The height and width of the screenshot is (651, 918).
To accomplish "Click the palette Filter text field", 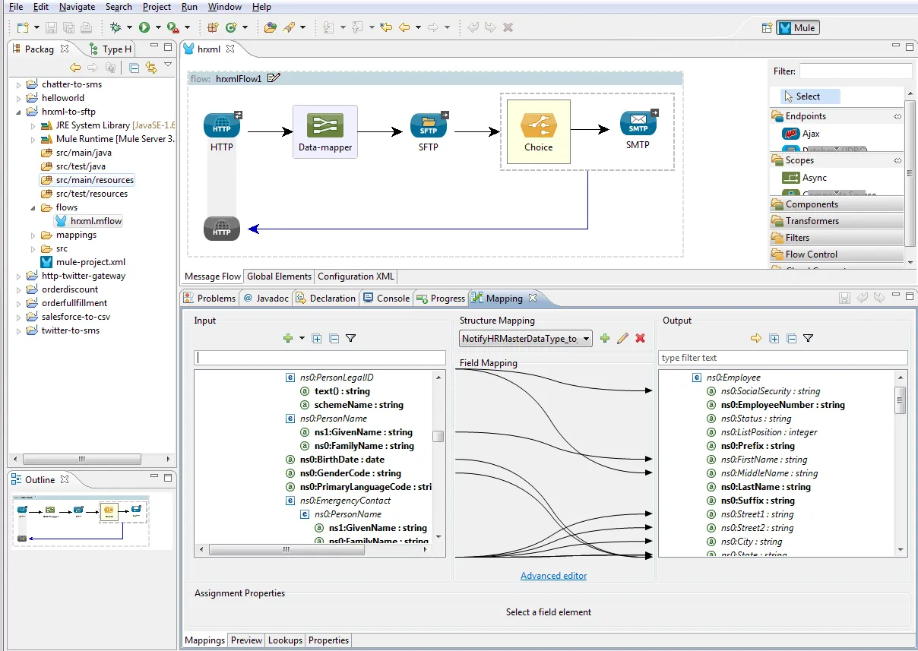I will pyautogui.click(x=855, y=71).
